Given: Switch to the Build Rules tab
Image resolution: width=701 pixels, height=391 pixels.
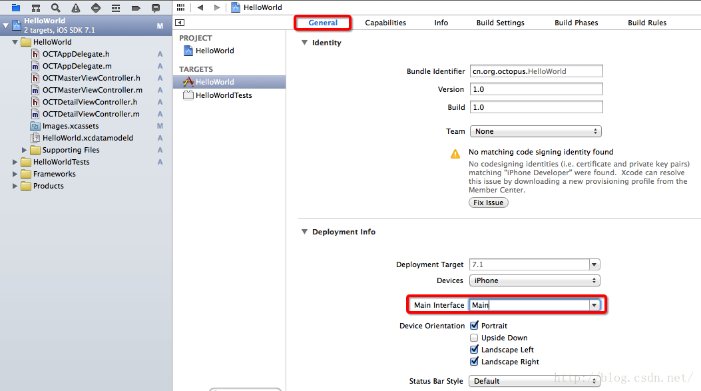Looking at the screenshot, I should [647, 23].
